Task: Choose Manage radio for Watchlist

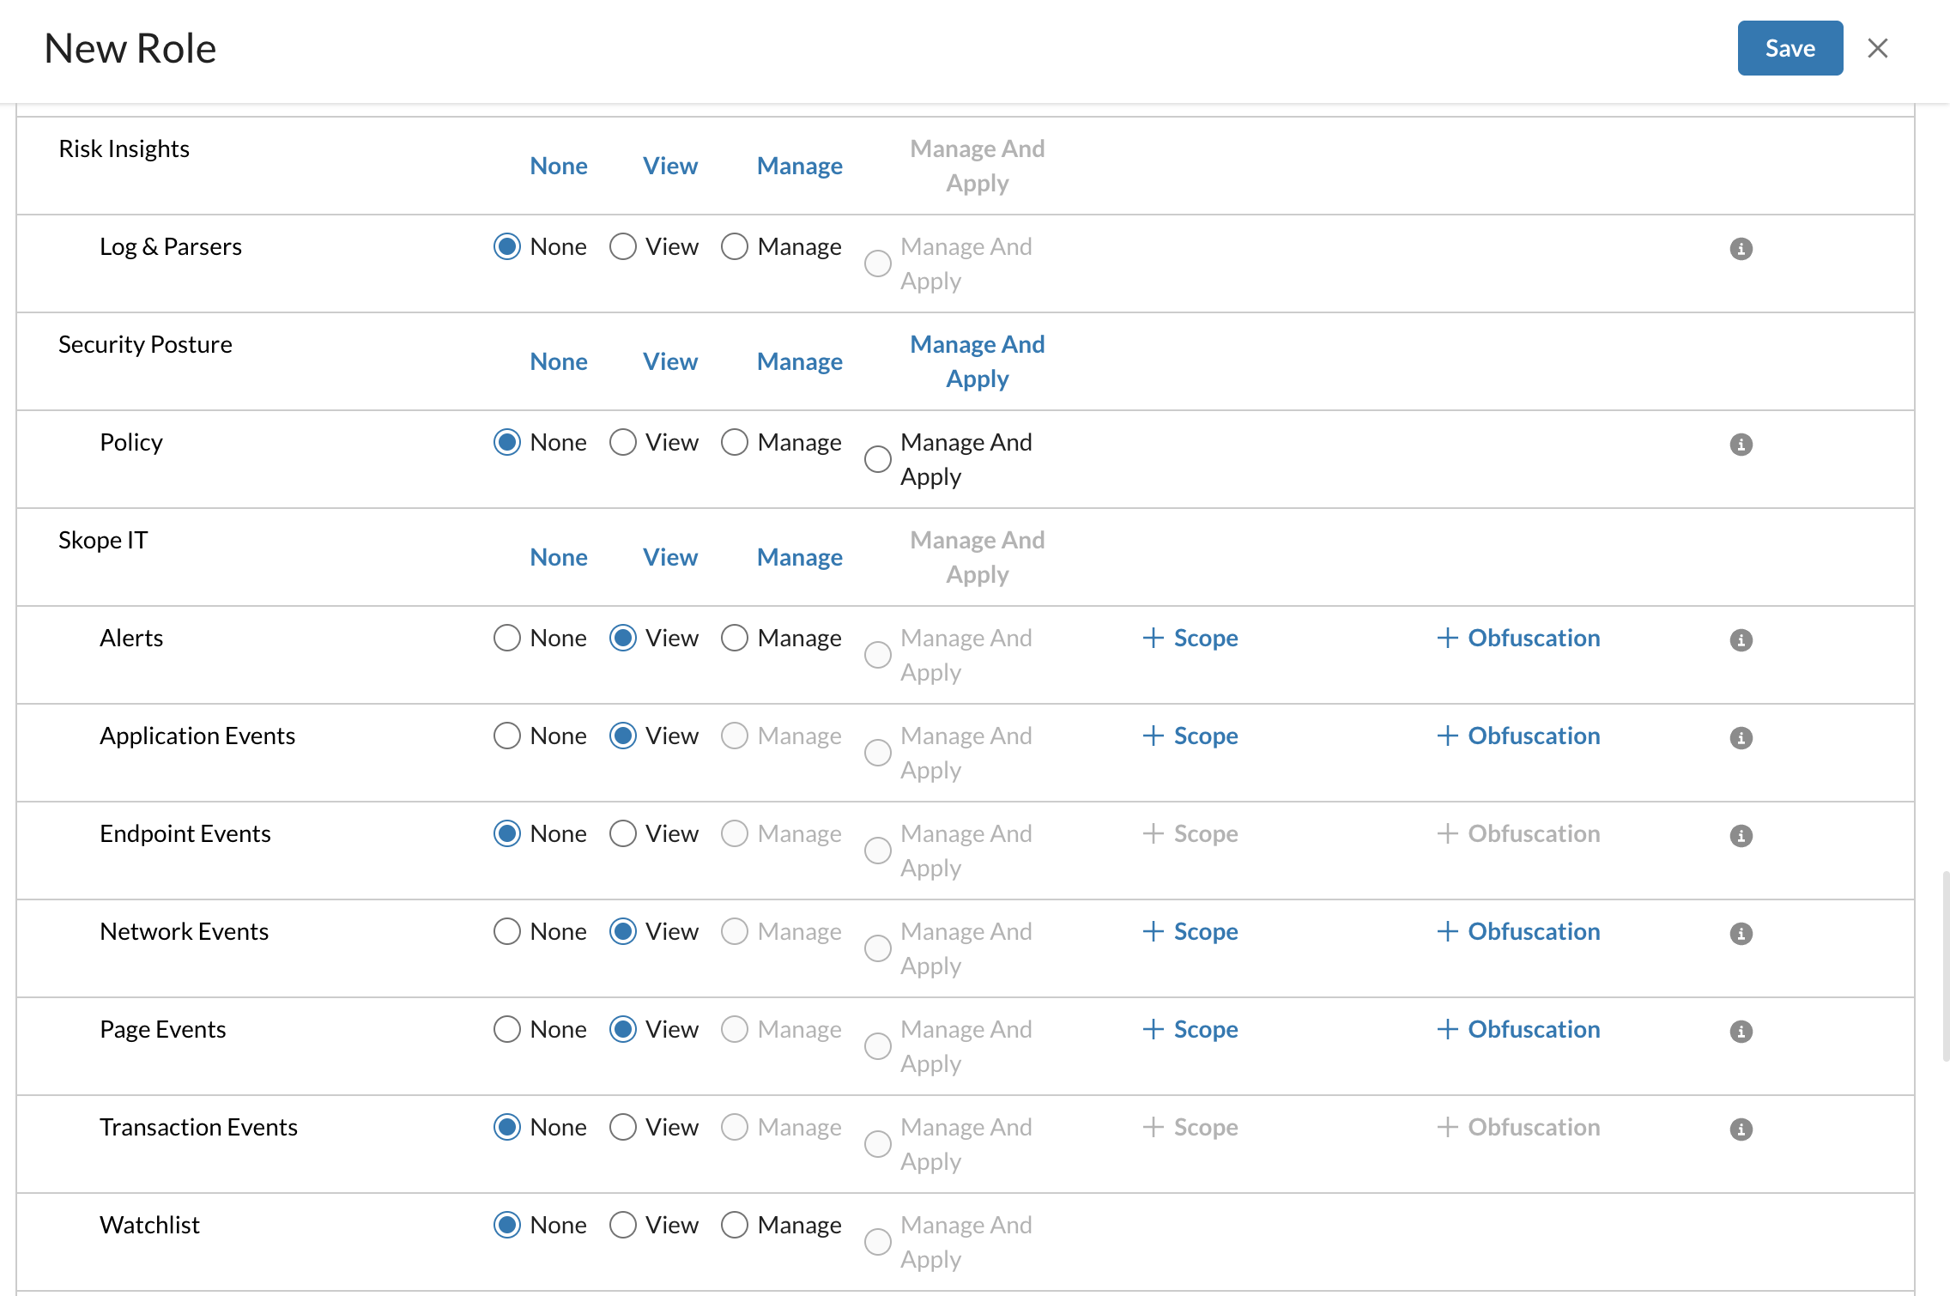Action: [x=735, y=1225]
